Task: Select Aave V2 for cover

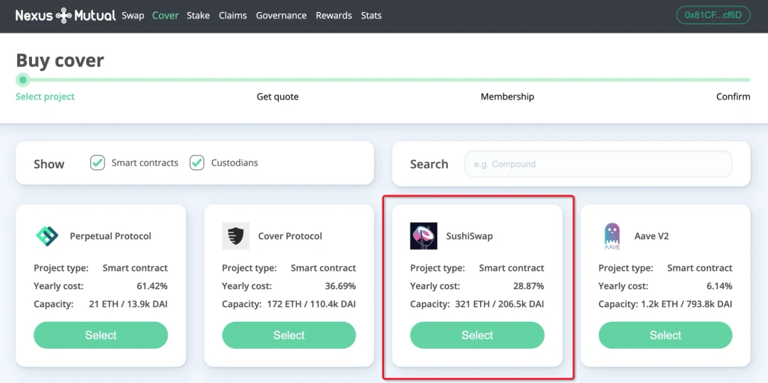Action: point(665,335)
